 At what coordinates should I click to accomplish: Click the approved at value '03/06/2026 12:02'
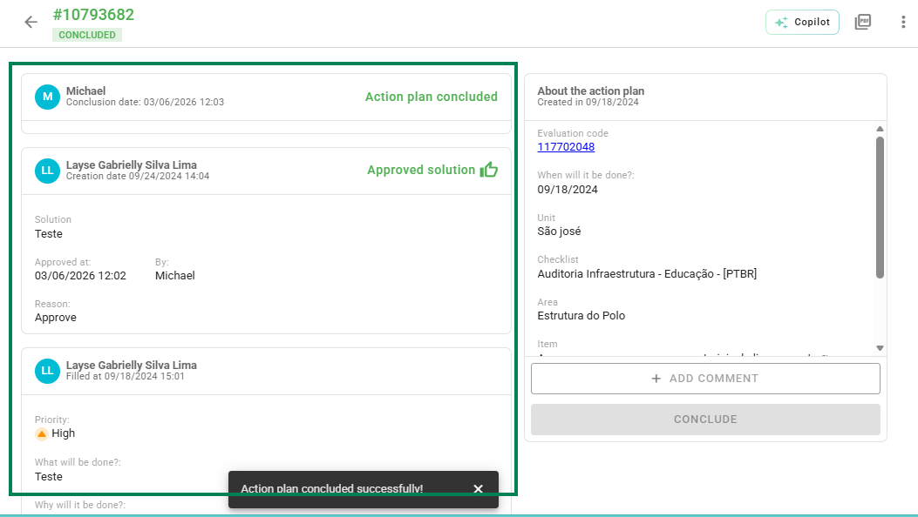pyautogui.click(x=80, y=276)
